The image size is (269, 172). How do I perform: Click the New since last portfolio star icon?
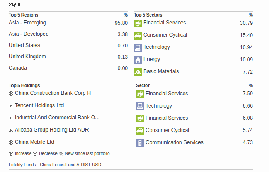coord(61,154)
